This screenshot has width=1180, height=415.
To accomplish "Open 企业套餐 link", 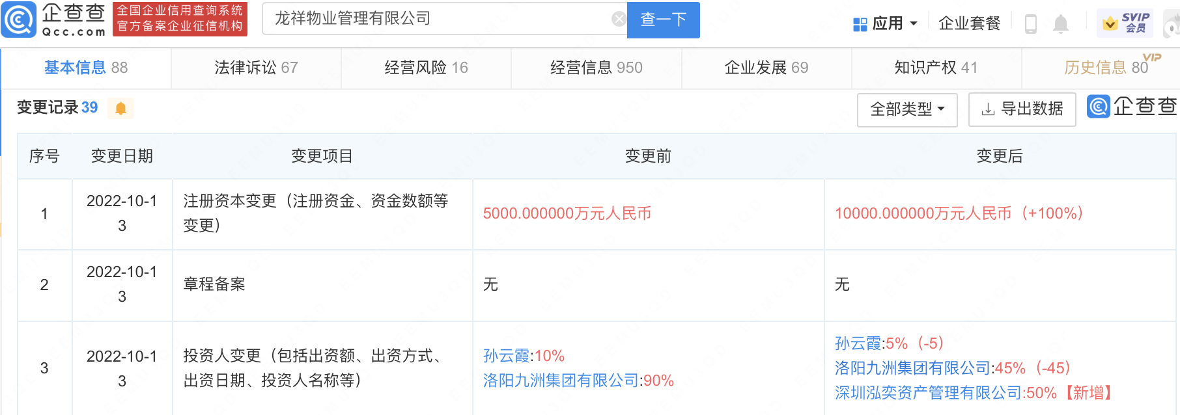I will 969,24.
